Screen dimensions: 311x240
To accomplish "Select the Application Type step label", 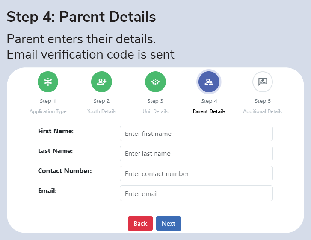I will click(48, 111).
